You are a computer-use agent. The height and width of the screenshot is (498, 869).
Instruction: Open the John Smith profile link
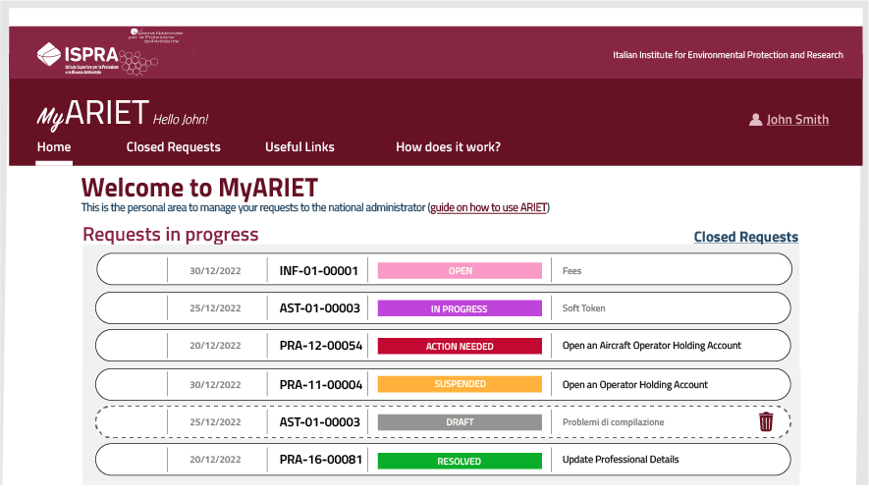click(x=797, y=120)
